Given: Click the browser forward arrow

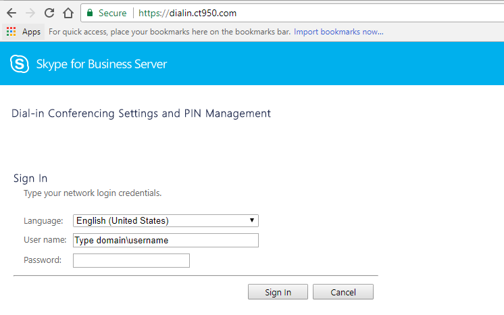Looking at the screenshot, I should pos(30,14).
